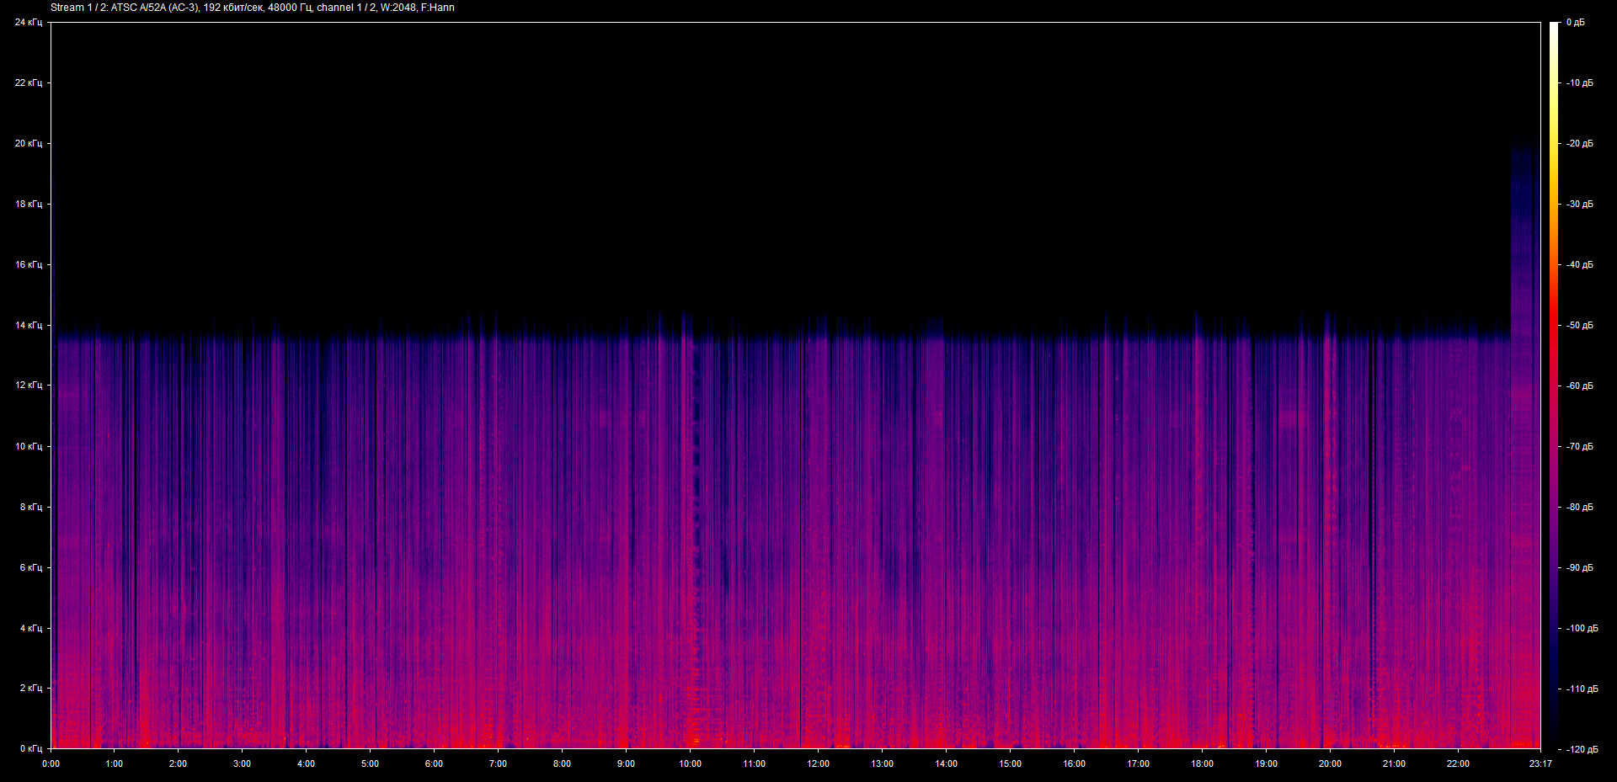Select the 20:00 time axis marker
The image size is (1617, 782).
1330,763
